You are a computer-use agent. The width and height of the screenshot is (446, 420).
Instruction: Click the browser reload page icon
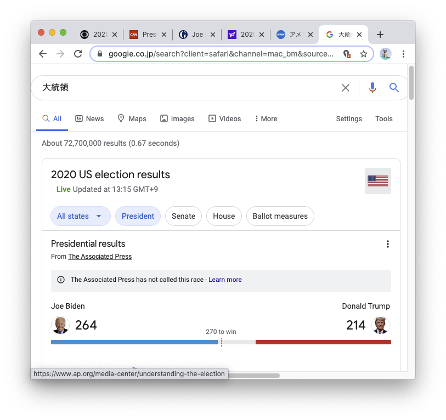pyautogui.click(x=78, y=54)
